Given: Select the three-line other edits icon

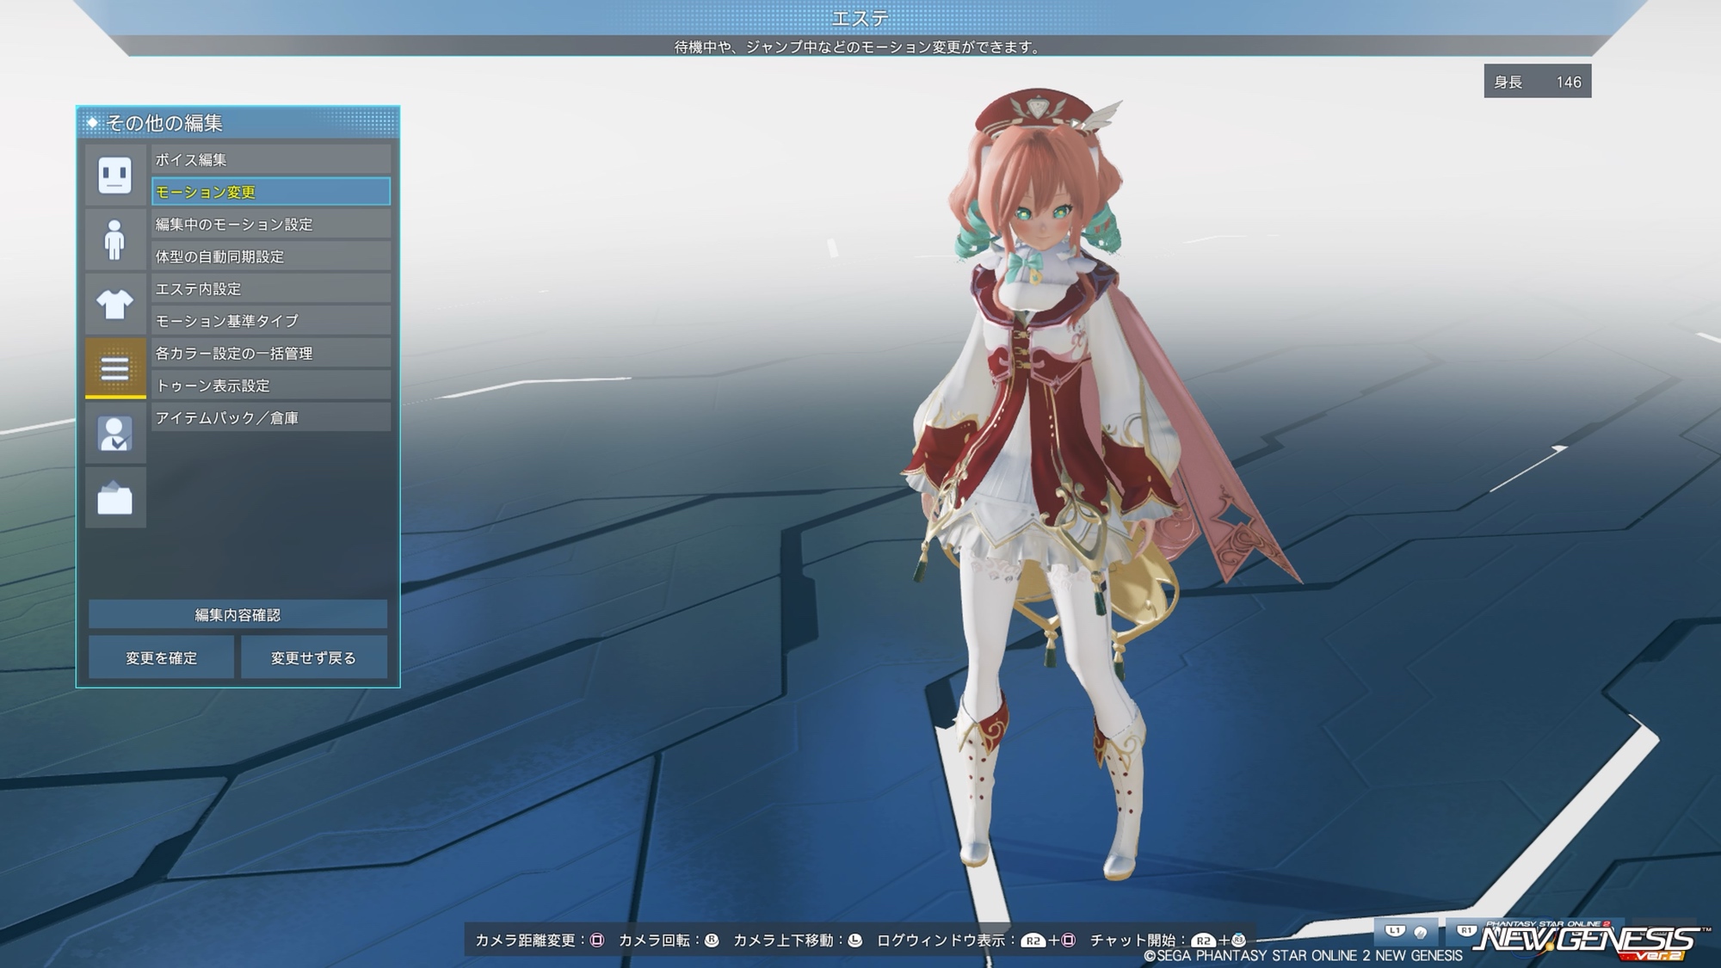Looking at the screenshot, I should tap(115, 369).
